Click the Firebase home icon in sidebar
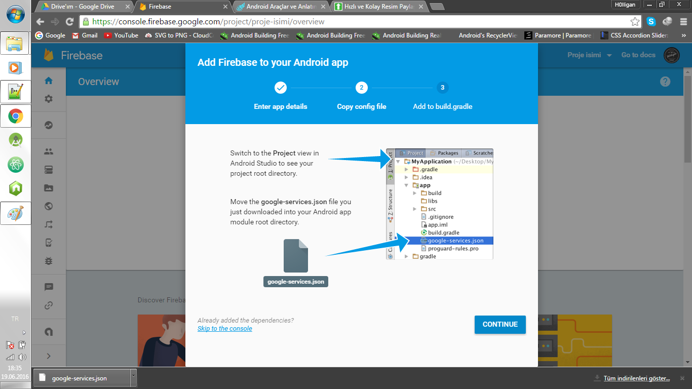Image resolution: width=692 pixels, height=389 pixels. tap(49, 81)
